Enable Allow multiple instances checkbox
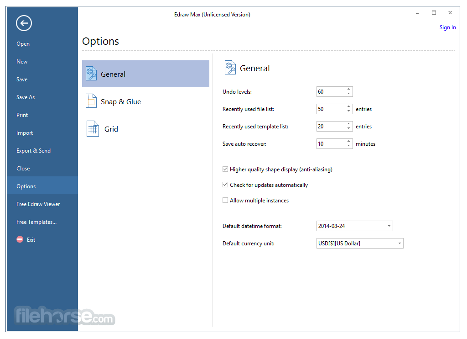The image size is (467, 339). click(x=225, y=200)
